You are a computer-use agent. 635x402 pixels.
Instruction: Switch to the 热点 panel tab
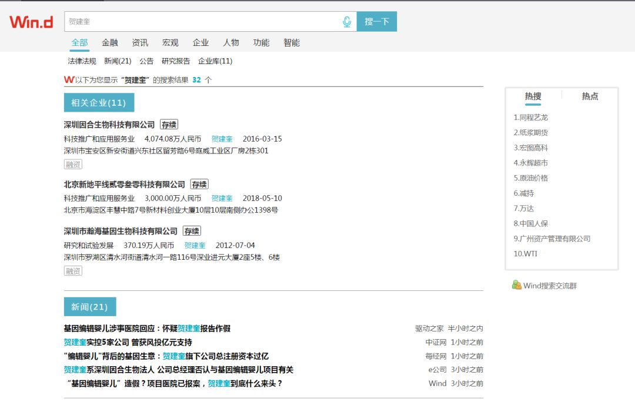coord(590,96)
